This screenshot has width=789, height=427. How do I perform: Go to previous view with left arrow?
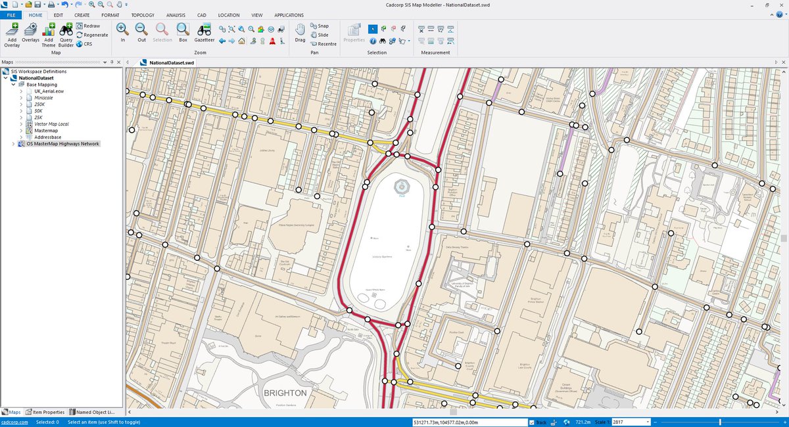(x=222, y=41)
